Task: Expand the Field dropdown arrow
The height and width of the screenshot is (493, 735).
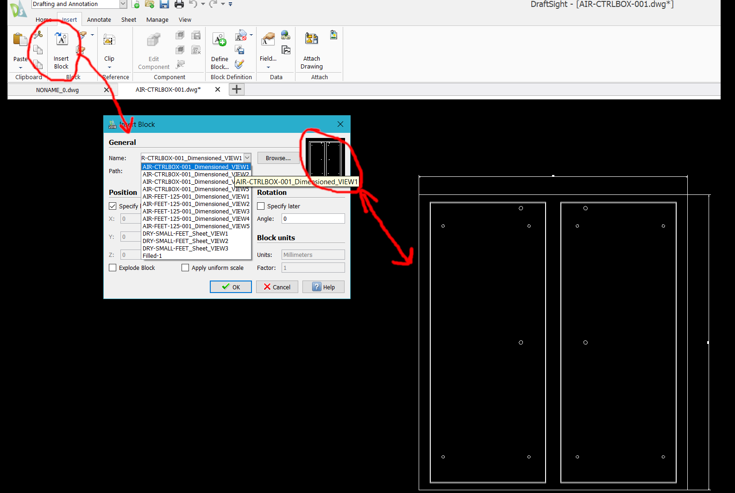Action: click(268, 67)
